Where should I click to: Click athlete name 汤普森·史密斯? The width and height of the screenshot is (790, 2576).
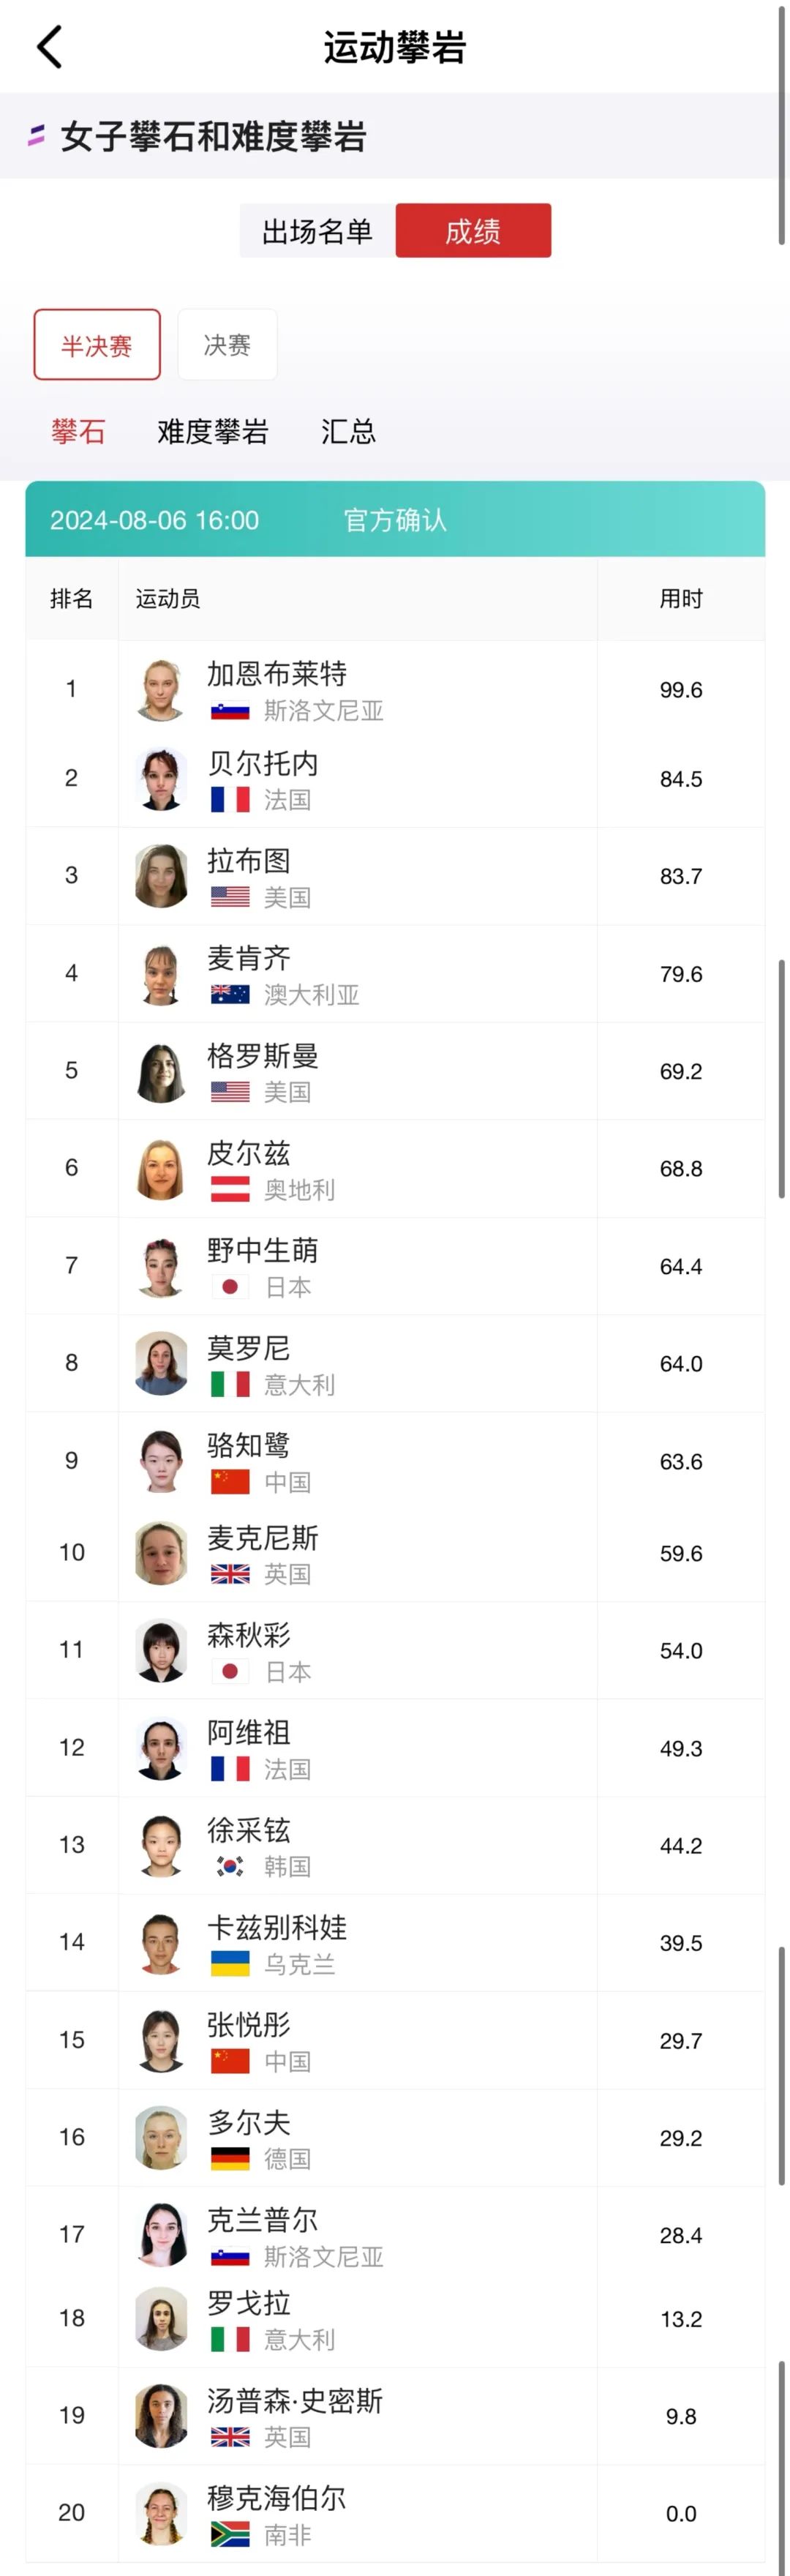[x=295, y=2400]
